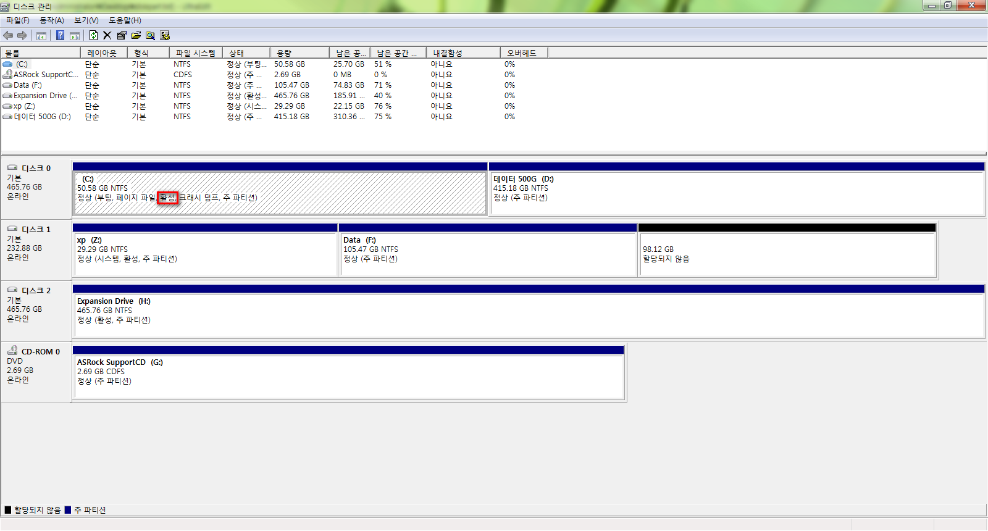Click the Delete (X) toolbar icon

(x=107, y=35)
